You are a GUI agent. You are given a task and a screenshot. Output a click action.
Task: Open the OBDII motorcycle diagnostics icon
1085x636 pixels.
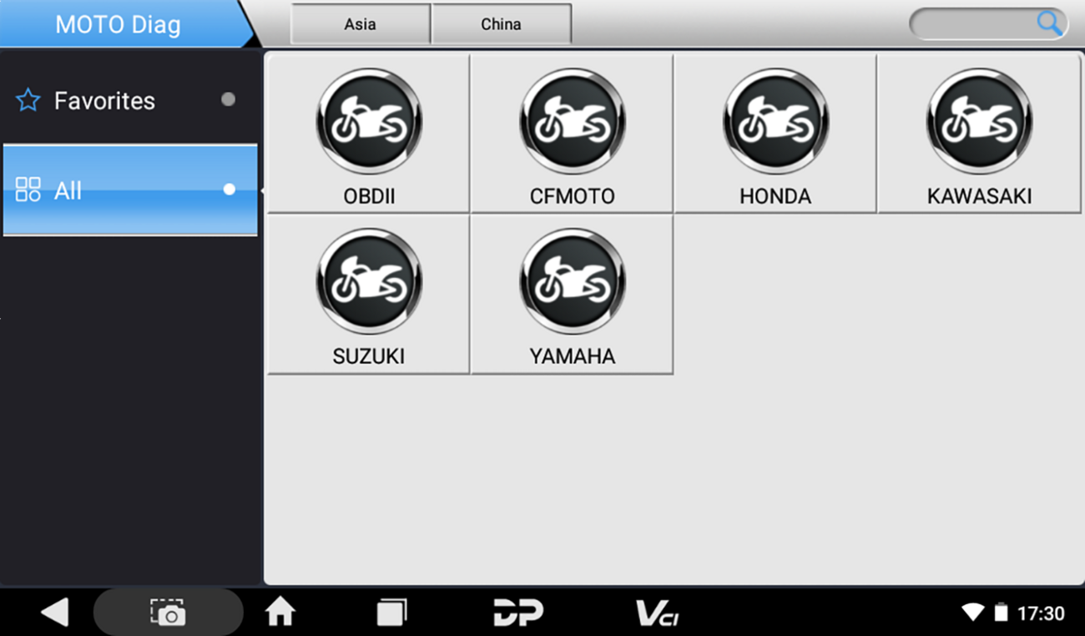[368, 122]
